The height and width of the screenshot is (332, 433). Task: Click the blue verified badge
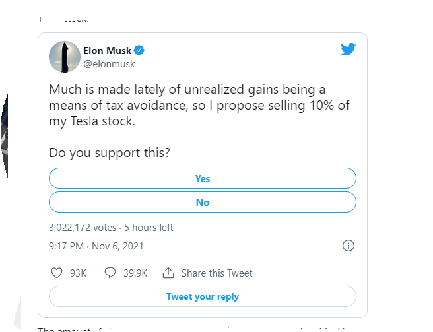[x=140, y=50]
